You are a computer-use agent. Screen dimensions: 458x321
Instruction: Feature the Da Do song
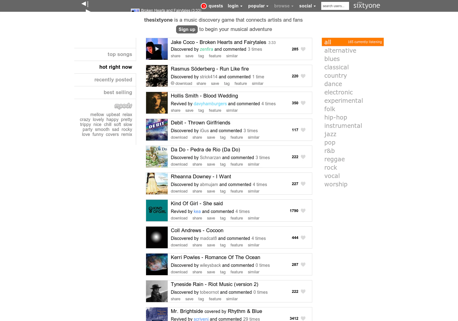tap(237, 164)
